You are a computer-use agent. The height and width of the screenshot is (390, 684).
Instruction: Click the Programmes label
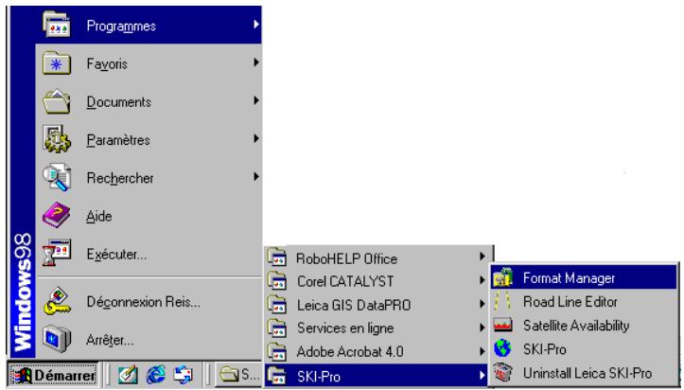click(x=121, y=27)
